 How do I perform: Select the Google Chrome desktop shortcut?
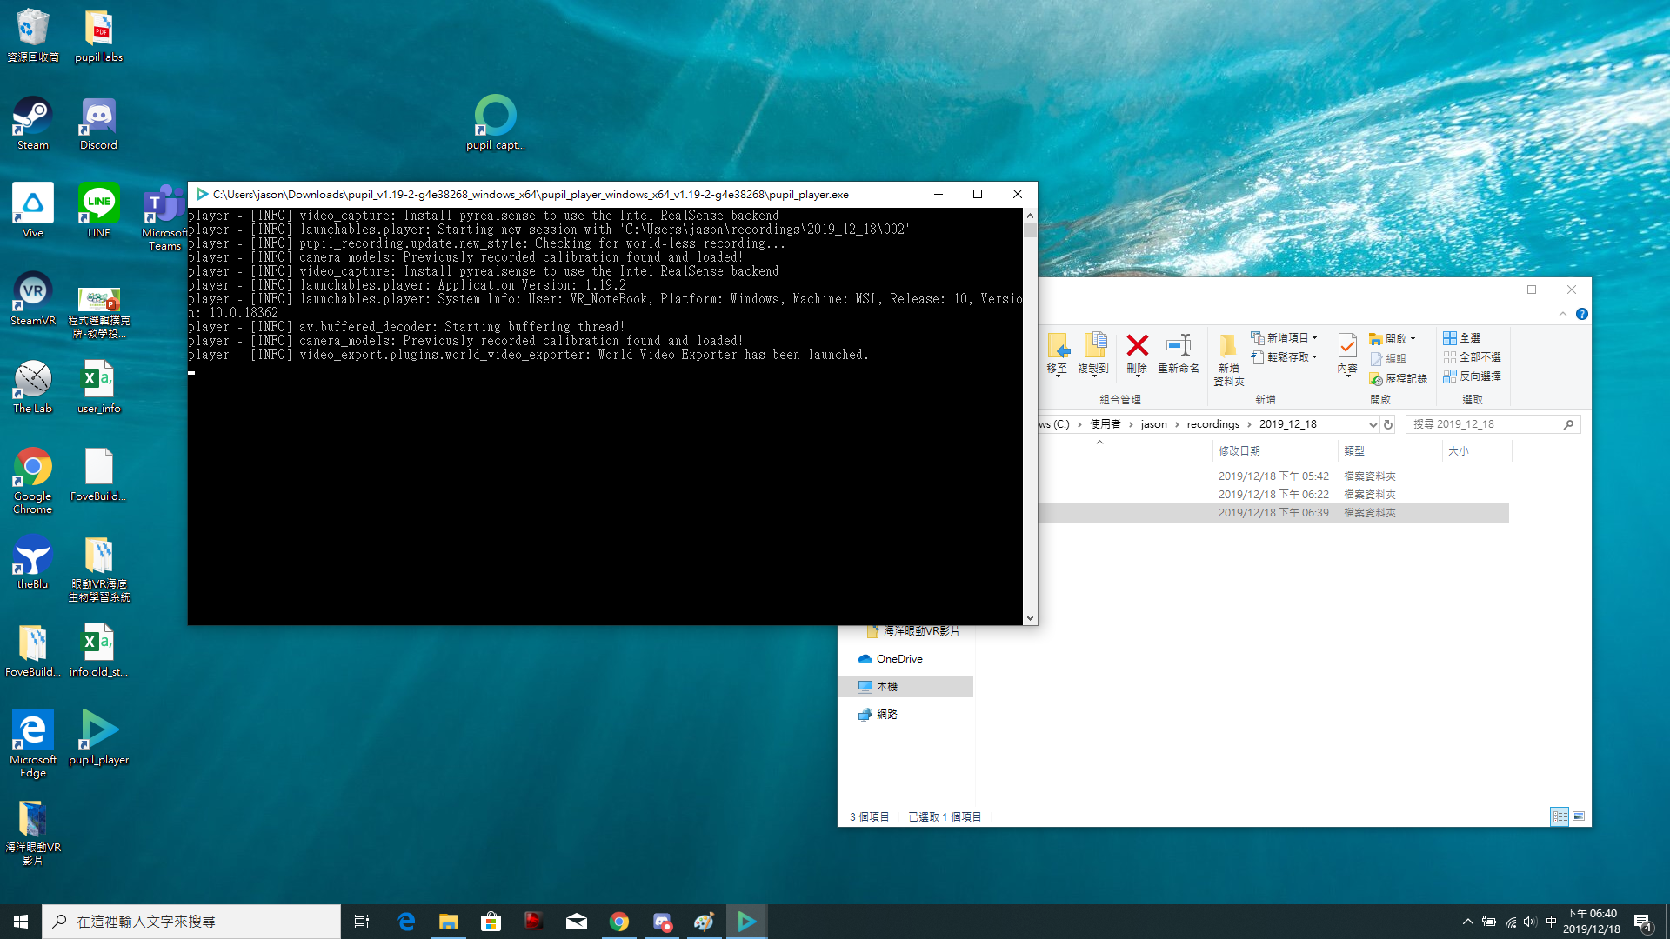click(33, 480)
